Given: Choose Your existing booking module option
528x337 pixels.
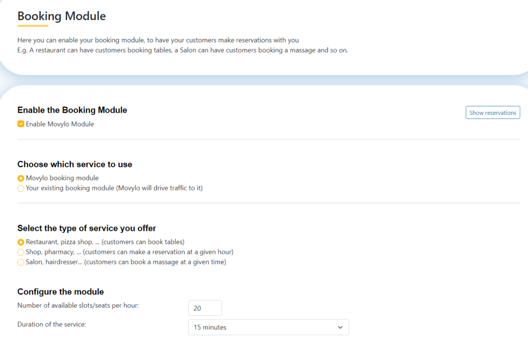Looking at the screenshot, I should tap(21, 188).
